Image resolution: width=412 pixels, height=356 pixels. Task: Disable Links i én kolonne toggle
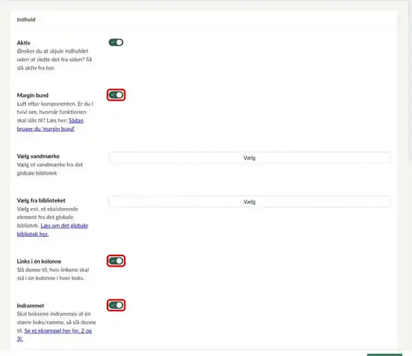pos(116,261)
